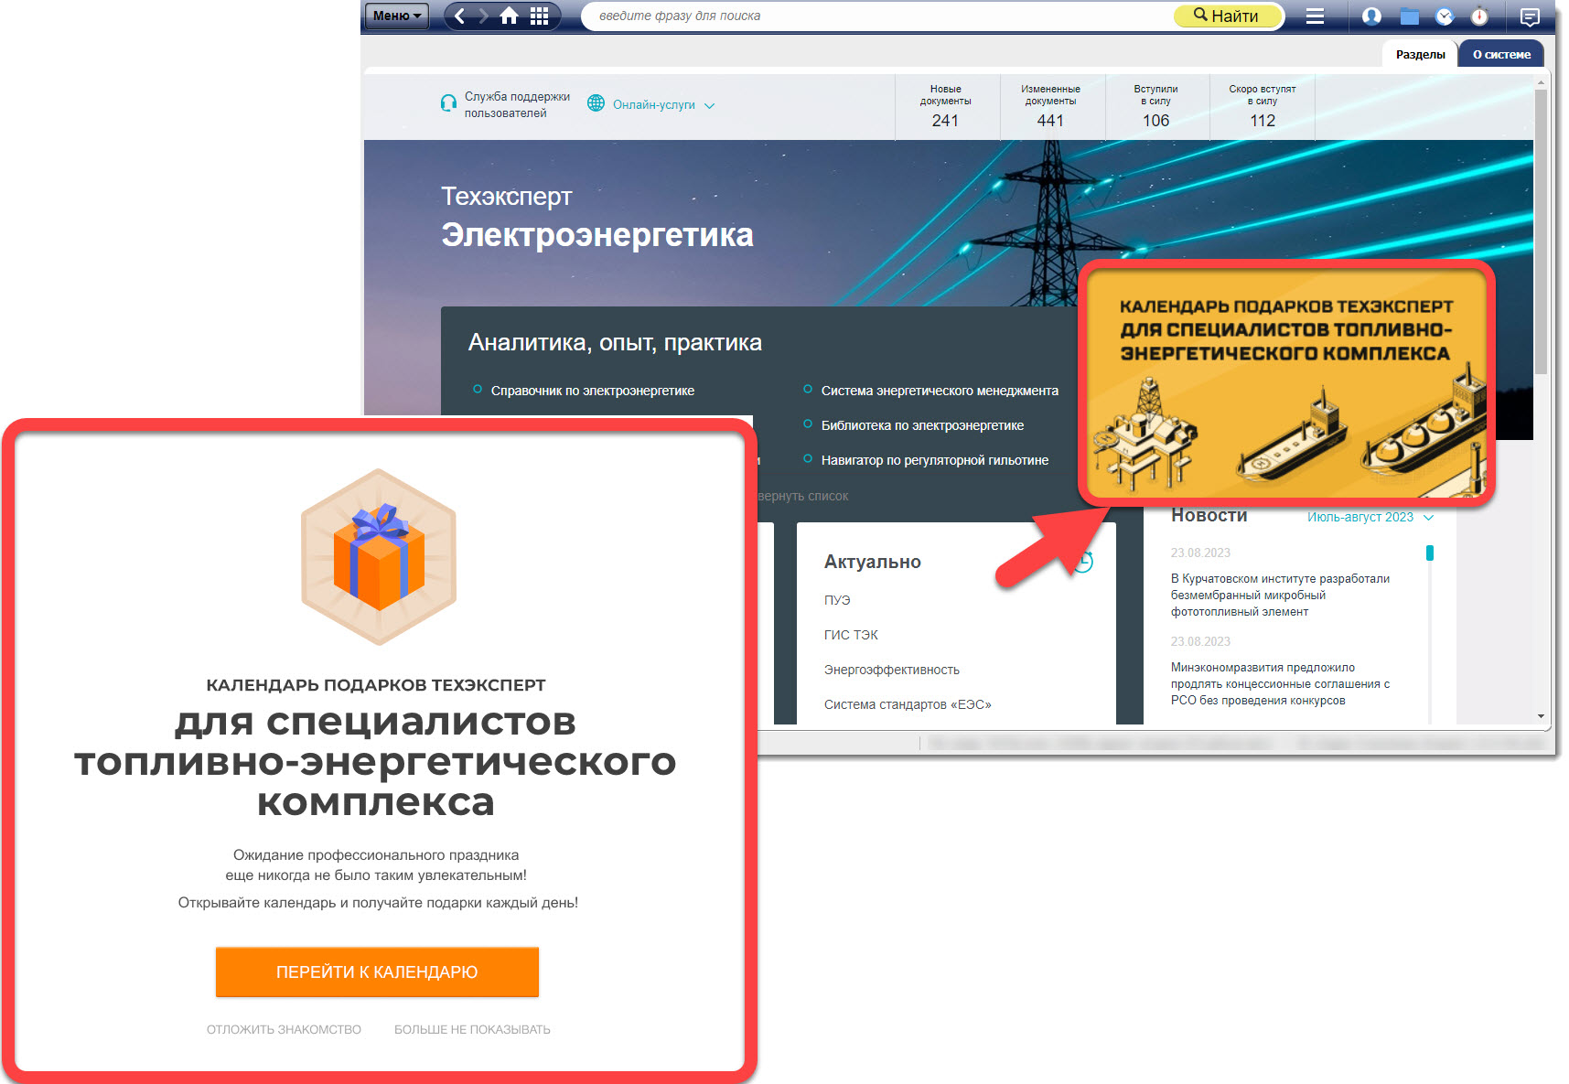Click the Актуально heading
Viewport: 1569px width, 1084px height.
tap(872, 562)
